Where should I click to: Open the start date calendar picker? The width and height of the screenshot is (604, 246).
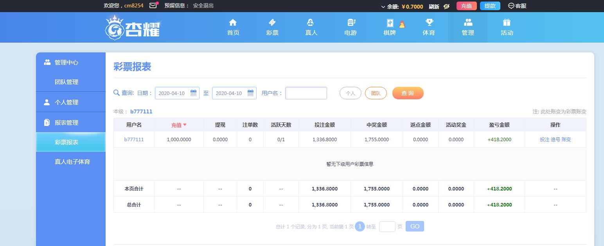193,93
